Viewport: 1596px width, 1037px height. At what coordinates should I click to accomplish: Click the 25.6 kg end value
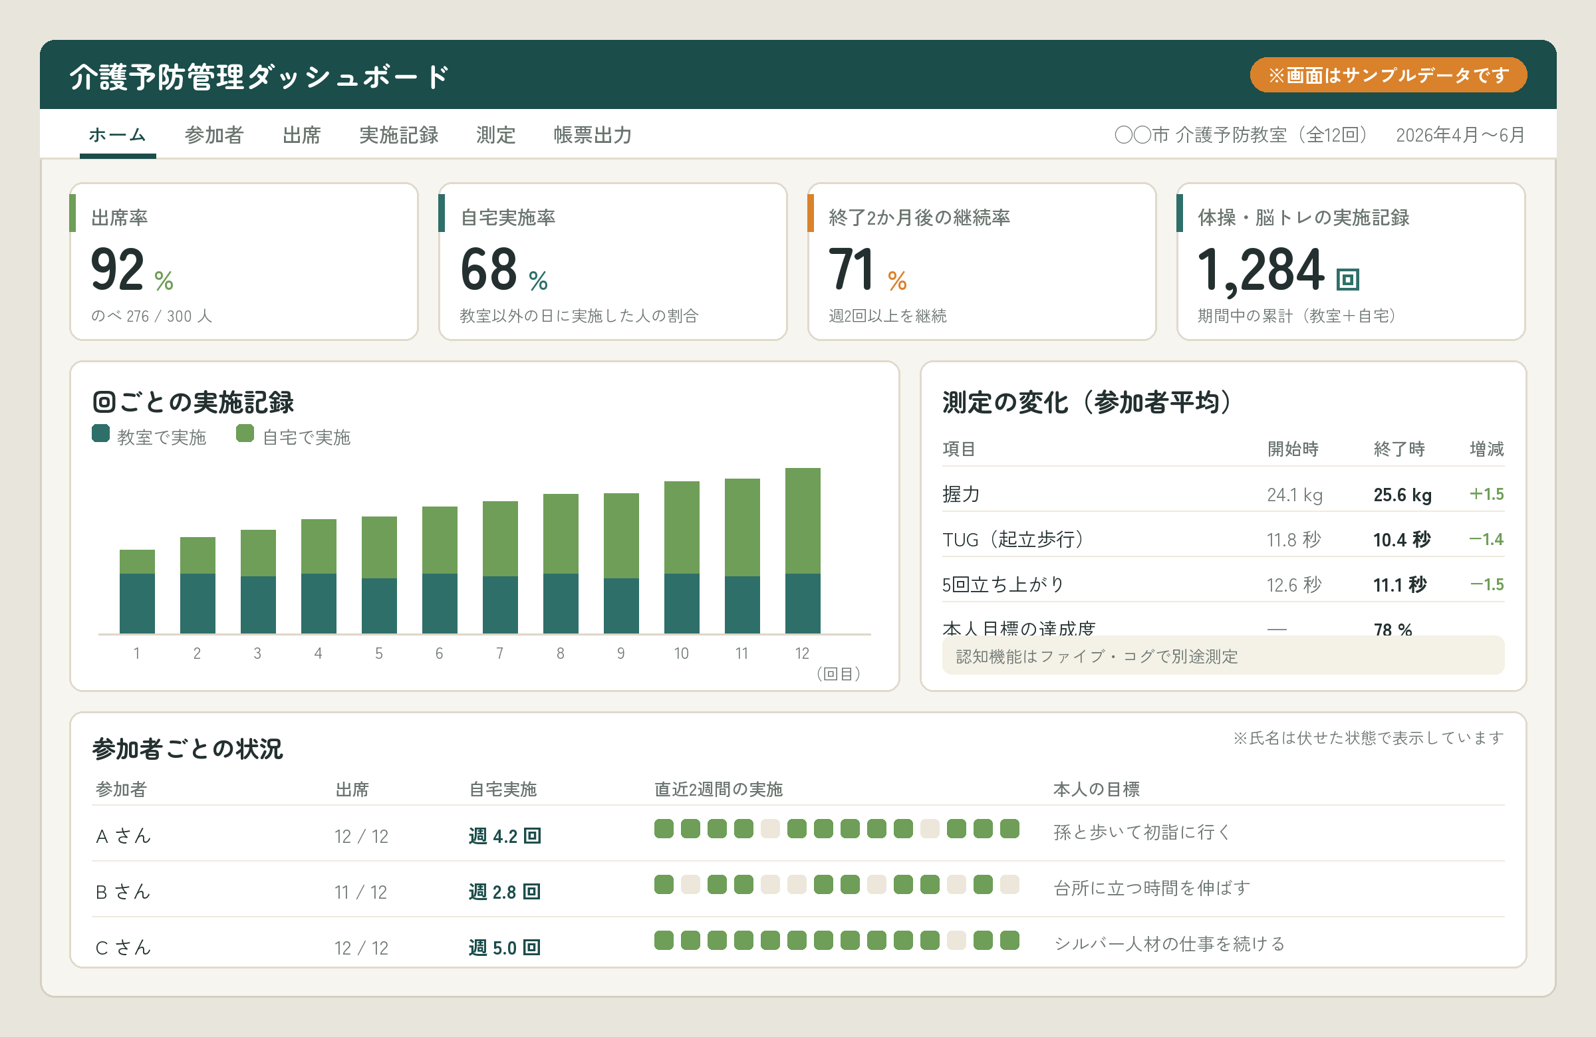click(x=1402, y=495)
